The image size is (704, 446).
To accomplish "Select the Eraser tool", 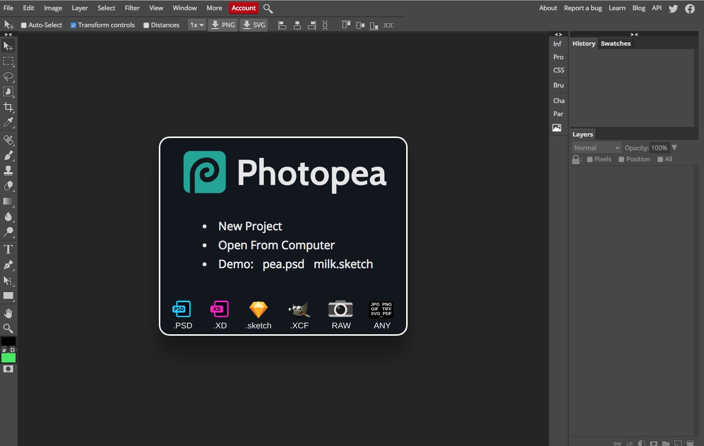I will (8, 186).
